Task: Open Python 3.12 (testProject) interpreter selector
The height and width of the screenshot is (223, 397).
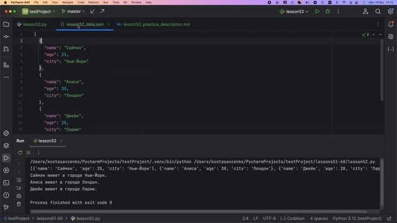Action: click(x=357, y=219)
